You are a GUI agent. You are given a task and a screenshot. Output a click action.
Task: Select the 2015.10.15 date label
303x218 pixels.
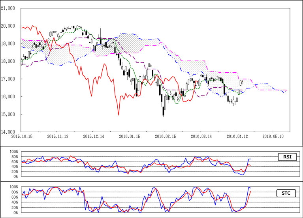(x=22, y=136)
